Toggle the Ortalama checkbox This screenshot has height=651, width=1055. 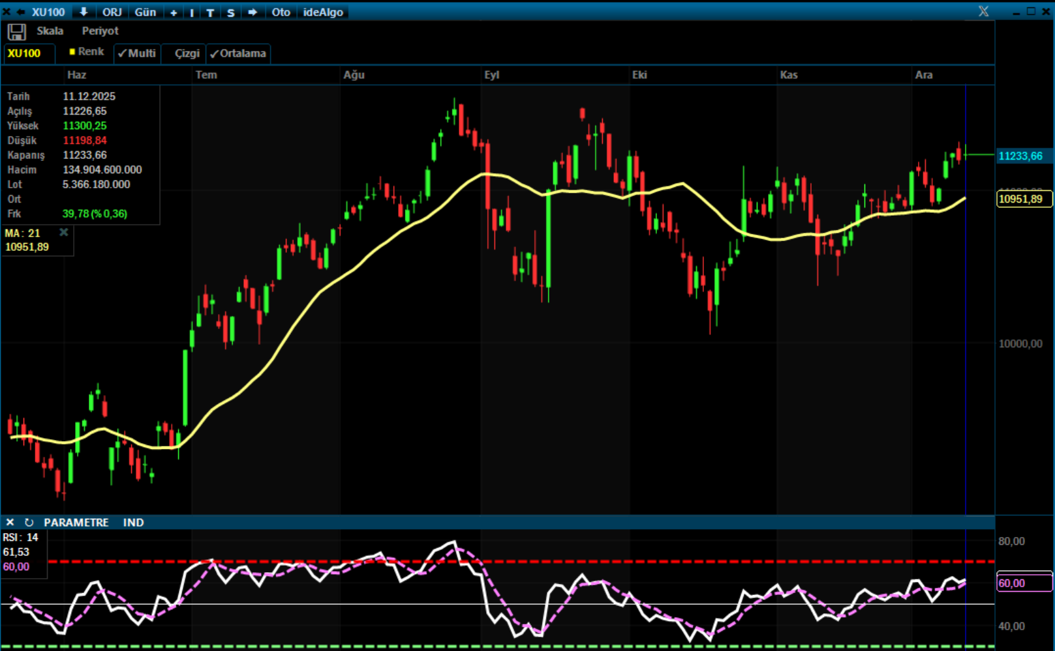238,53
